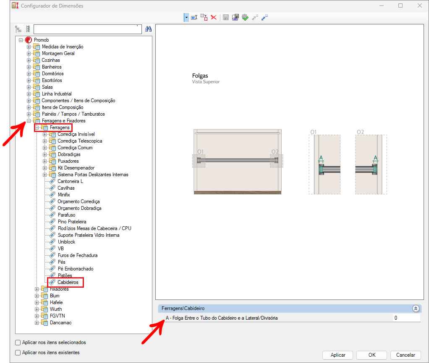
Task: Collapse the Ferragens e Fixadores node
Action: tap(29, 121)
